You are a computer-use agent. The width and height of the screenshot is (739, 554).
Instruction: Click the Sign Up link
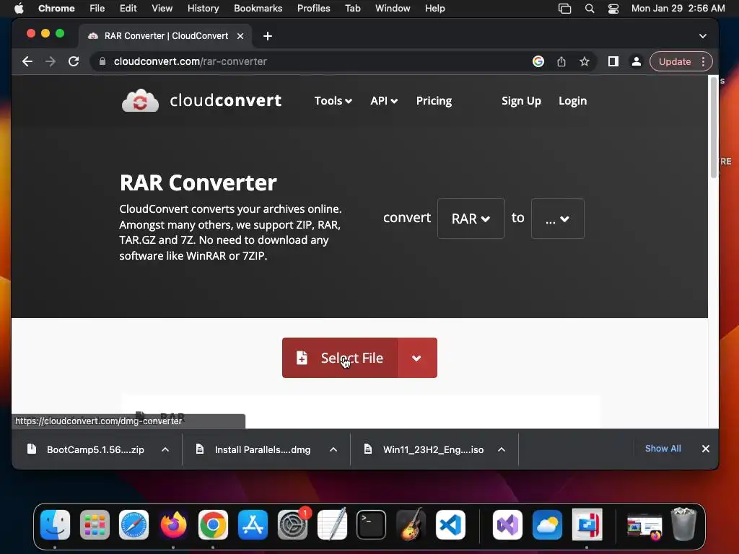(521, 101)
